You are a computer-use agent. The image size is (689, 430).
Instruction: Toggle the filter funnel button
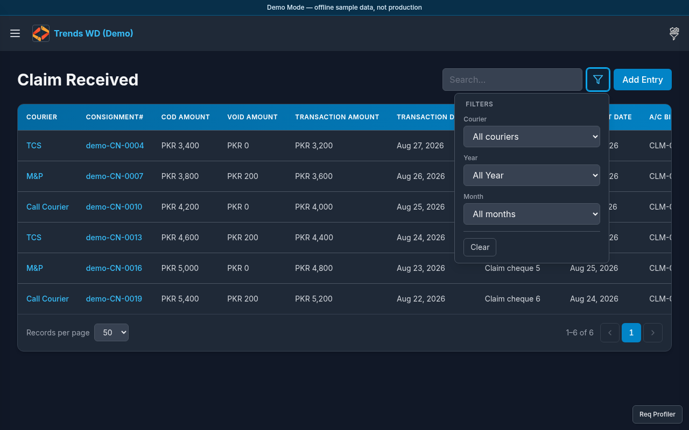(x=598, y=80)
